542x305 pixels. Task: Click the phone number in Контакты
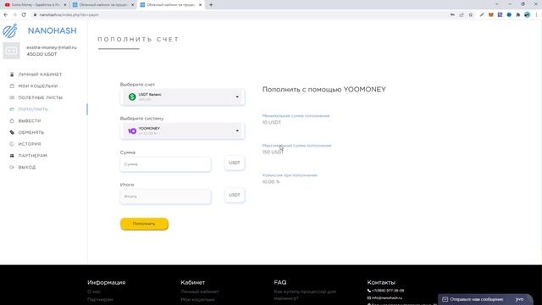click(388, 291)
